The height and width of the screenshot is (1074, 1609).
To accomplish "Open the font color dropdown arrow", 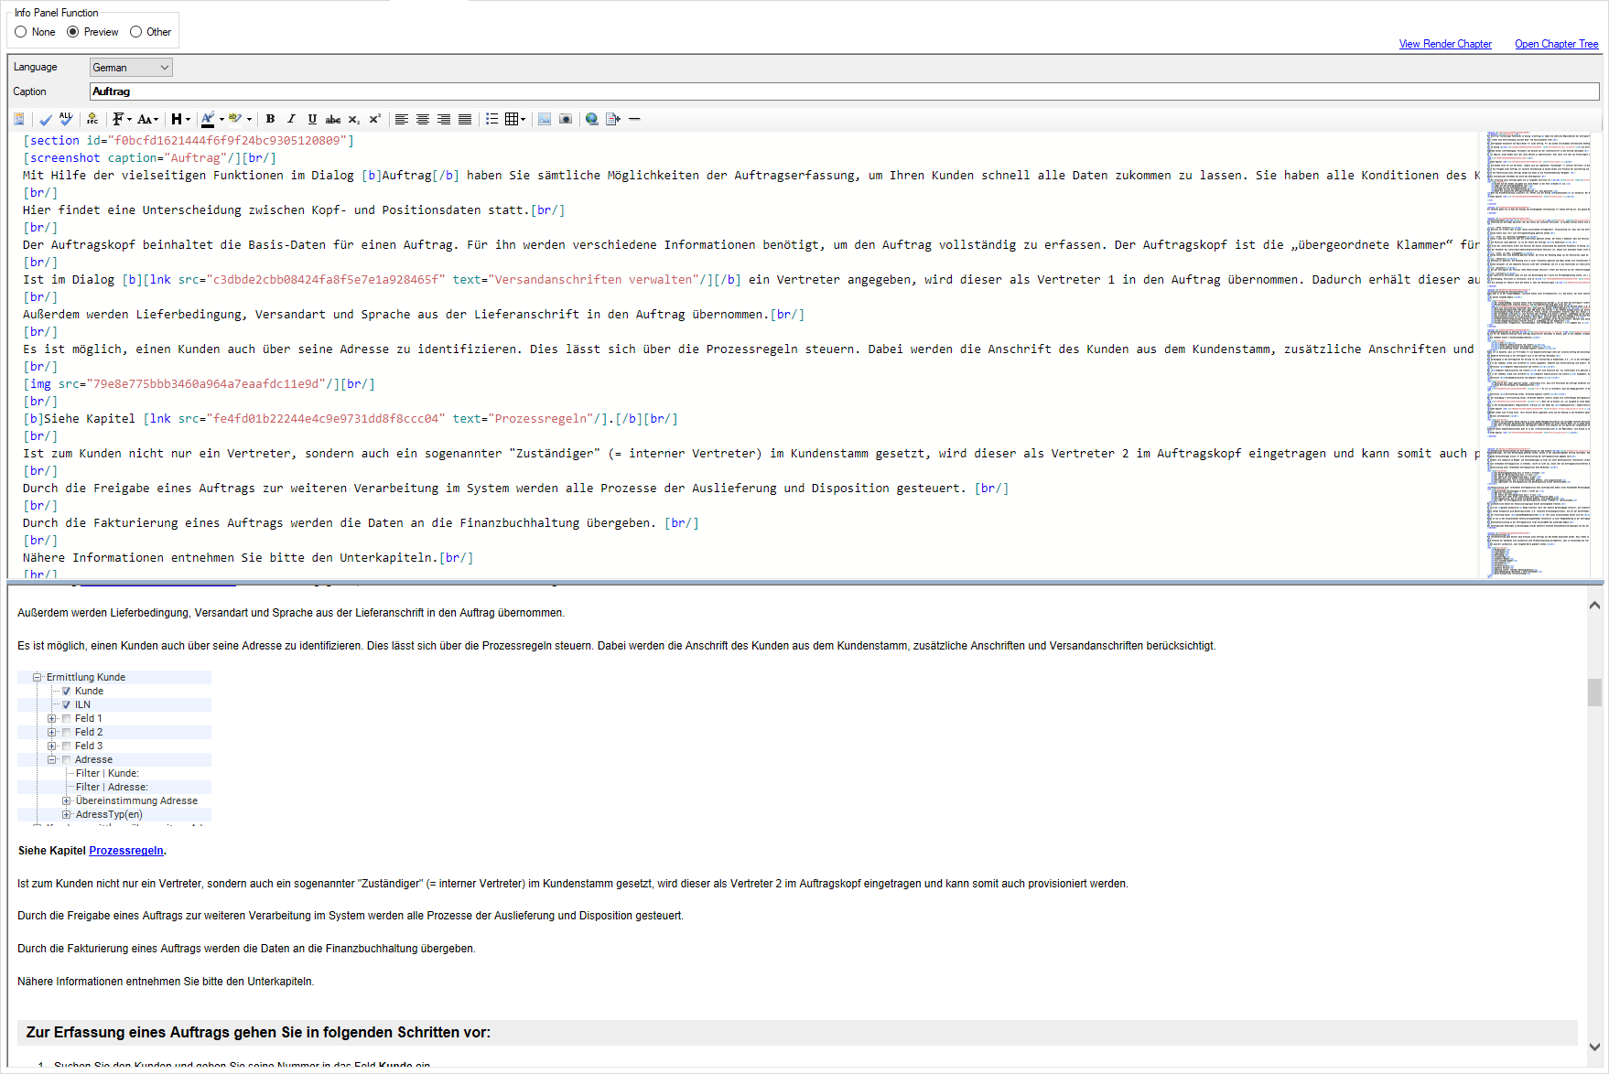I will click(221, 119).
